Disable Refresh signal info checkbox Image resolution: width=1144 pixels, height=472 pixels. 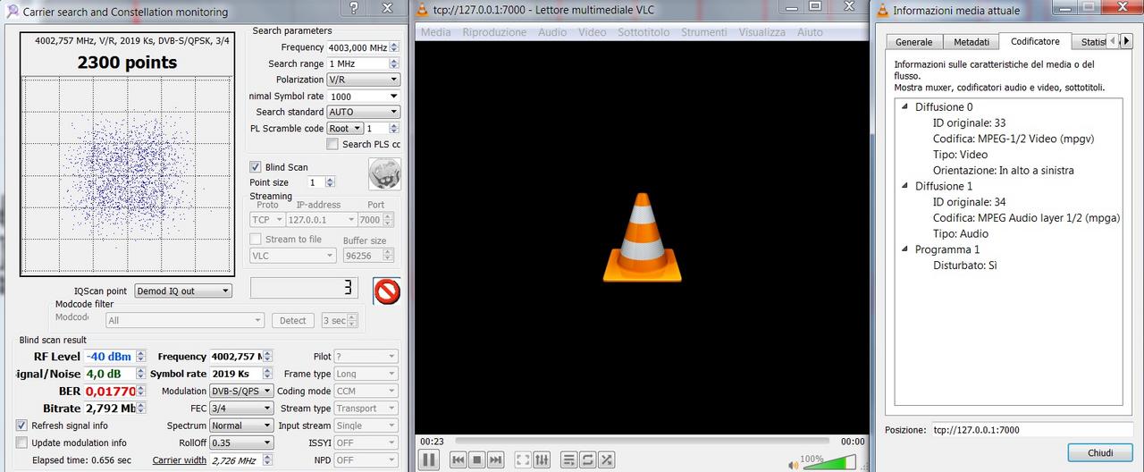[x=21, y=426]
